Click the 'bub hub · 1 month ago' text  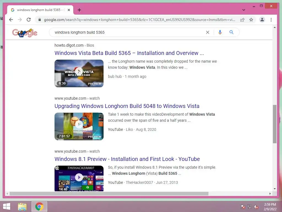[x=127, y=76]
